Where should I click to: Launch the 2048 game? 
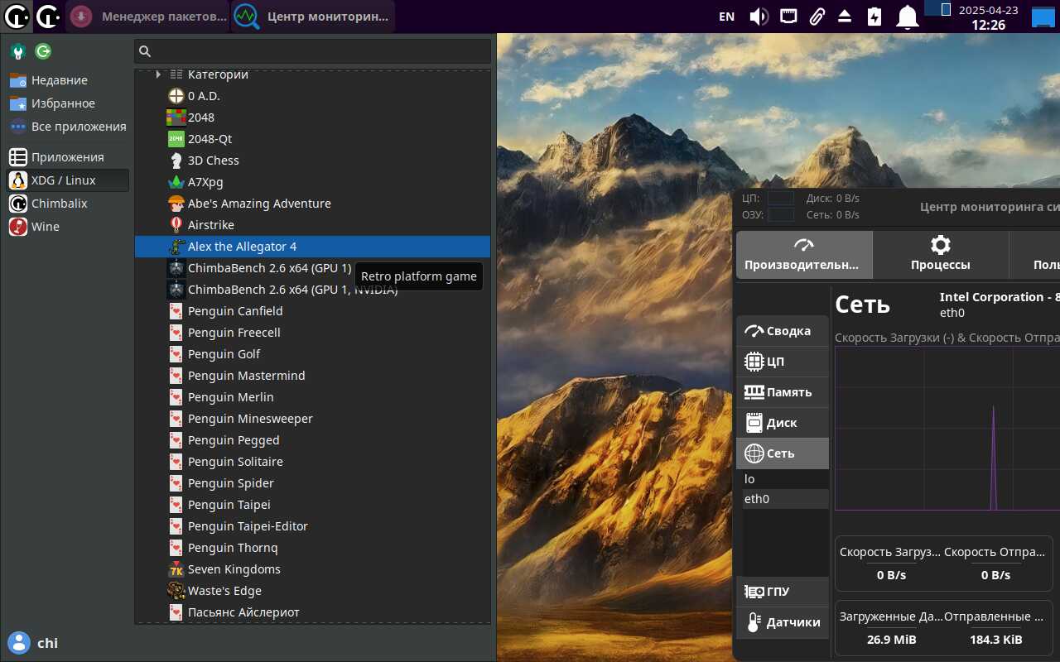(x=312, y=118)
